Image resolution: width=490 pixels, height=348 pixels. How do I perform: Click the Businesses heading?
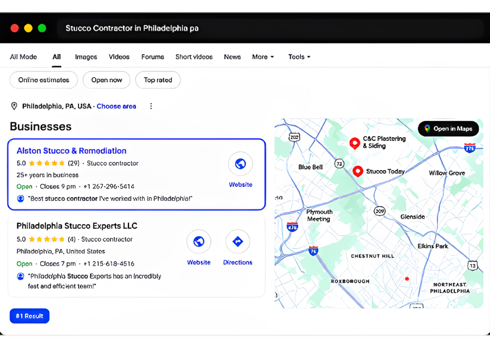click(x=41, y=127)
